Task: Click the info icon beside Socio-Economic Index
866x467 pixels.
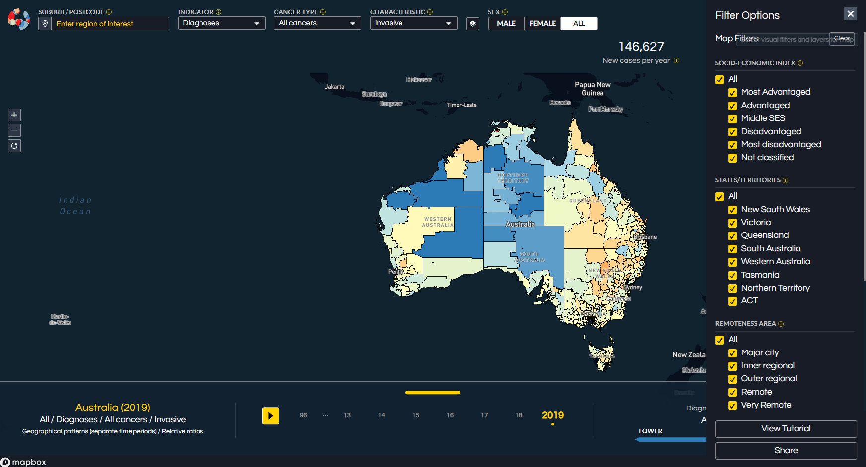Action: [x=800, y=63]
